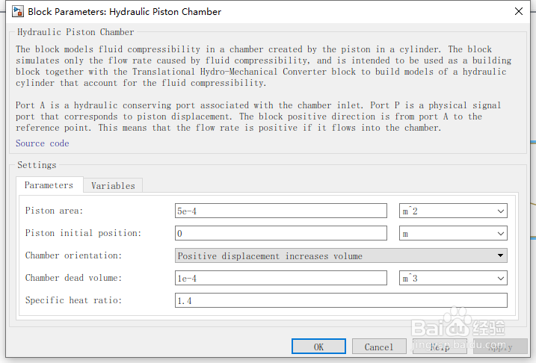This screenshot has width=536, height=363.
Task: Click the Piston initial position field
Action: click(x=280, y=234)
